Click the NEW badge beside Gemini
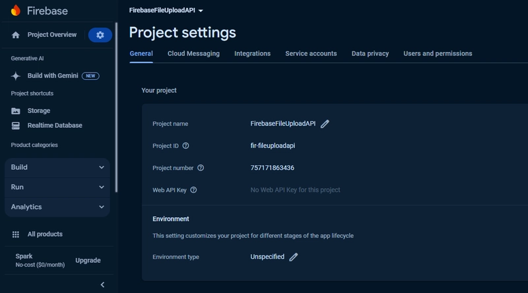Image resolution: width=528 pixels, height=293 pixels. tap(90, 76)
